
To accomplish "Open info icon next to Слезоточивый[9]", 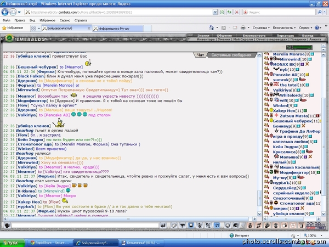I will coord(311,198).
